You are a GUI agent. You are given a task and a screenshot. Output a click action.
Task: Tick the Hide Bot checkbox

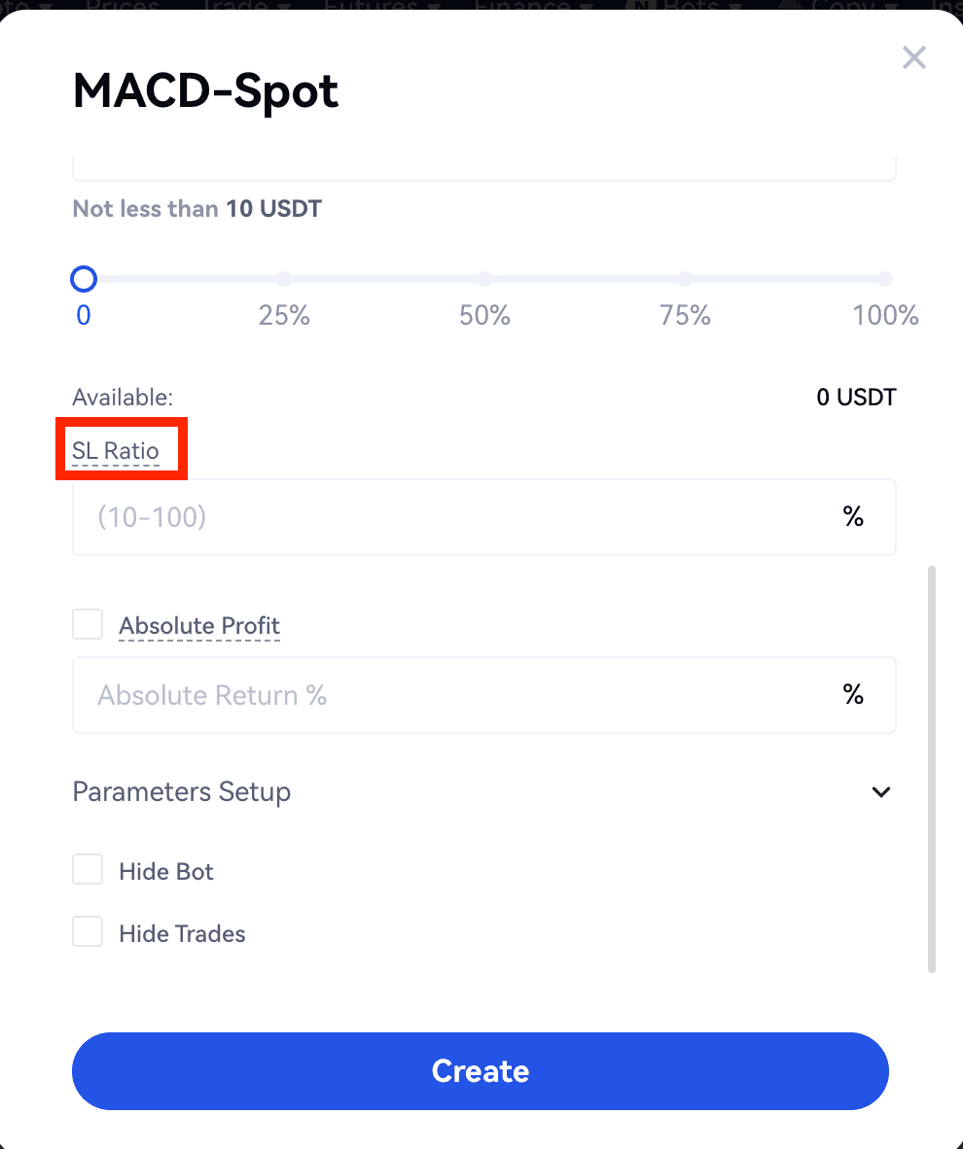88,870
